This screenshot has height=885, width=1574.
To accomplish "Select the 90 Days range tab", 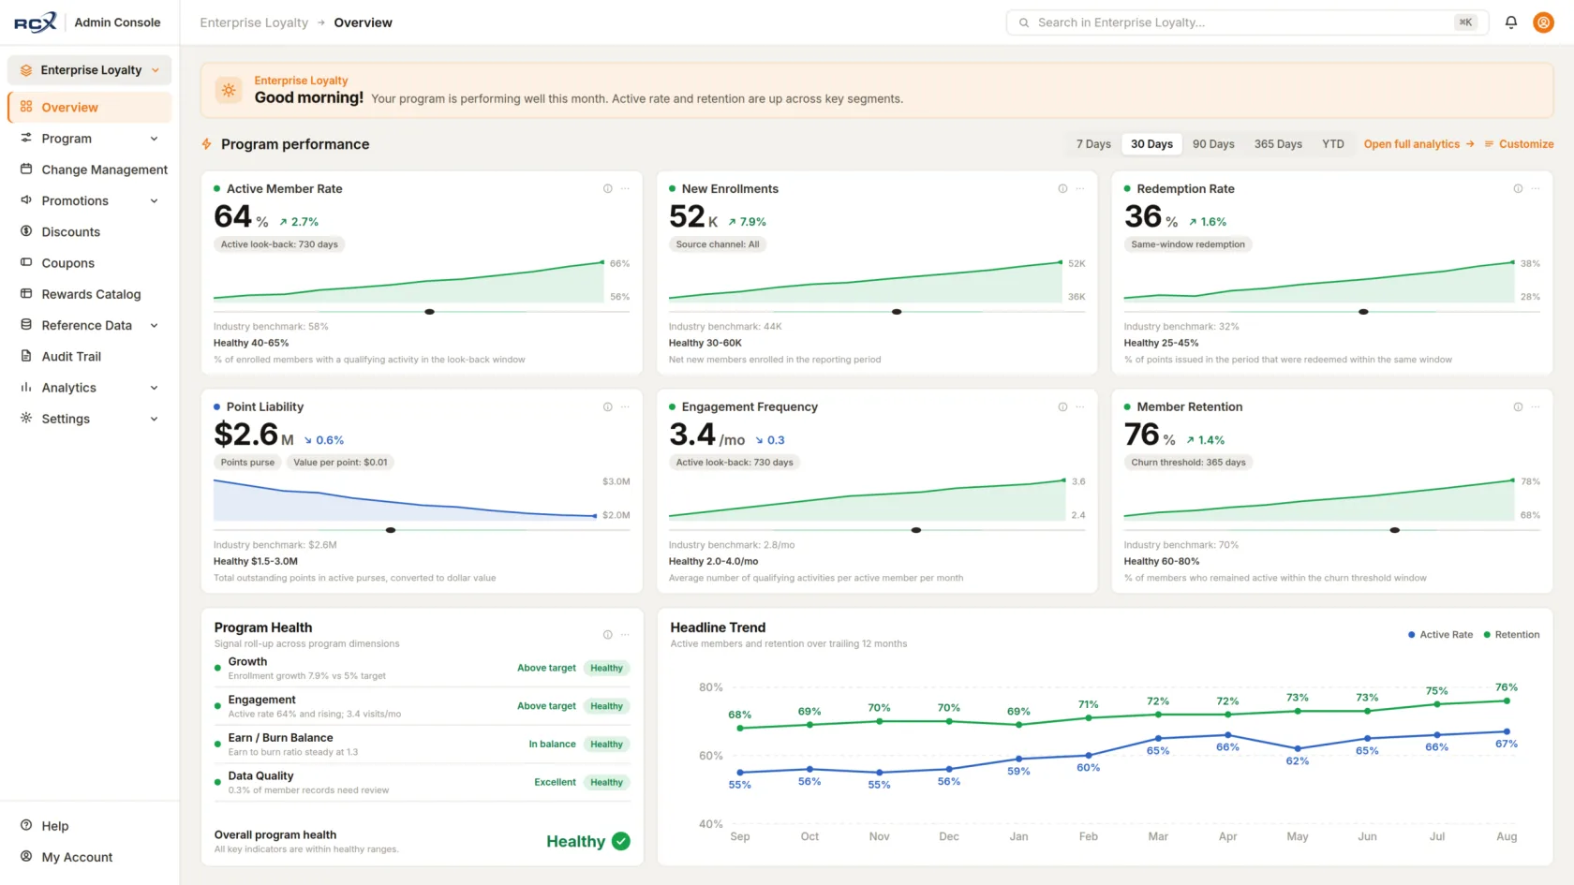I will [x=1213, y=144].
